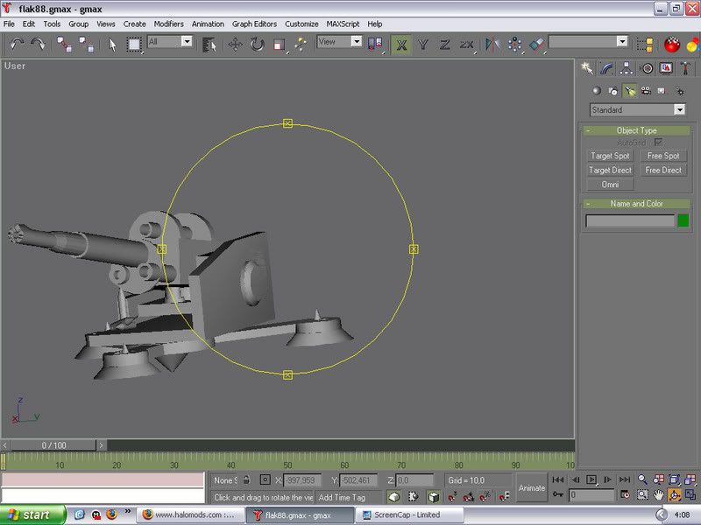
Task: Click the Time Configuration icon
Action: pos(625,494)
